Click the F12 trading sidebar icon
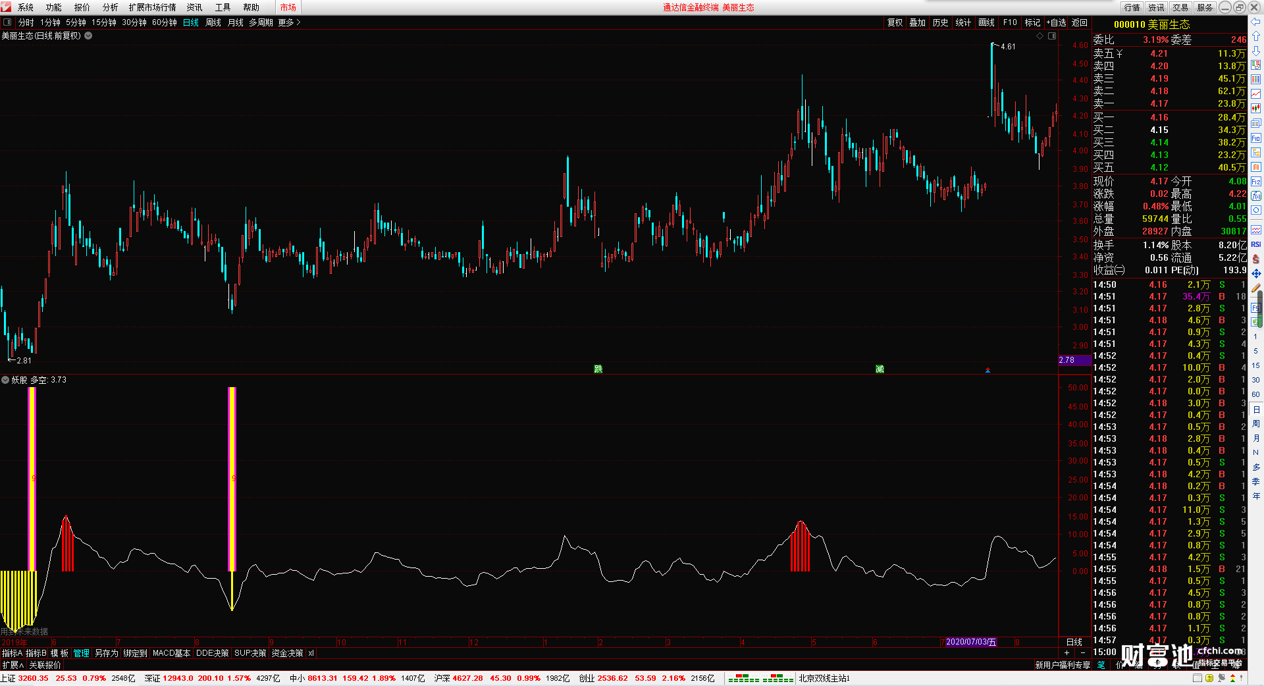The width and height of the screenshot is (1264, 686). [x=1256, y=181]
